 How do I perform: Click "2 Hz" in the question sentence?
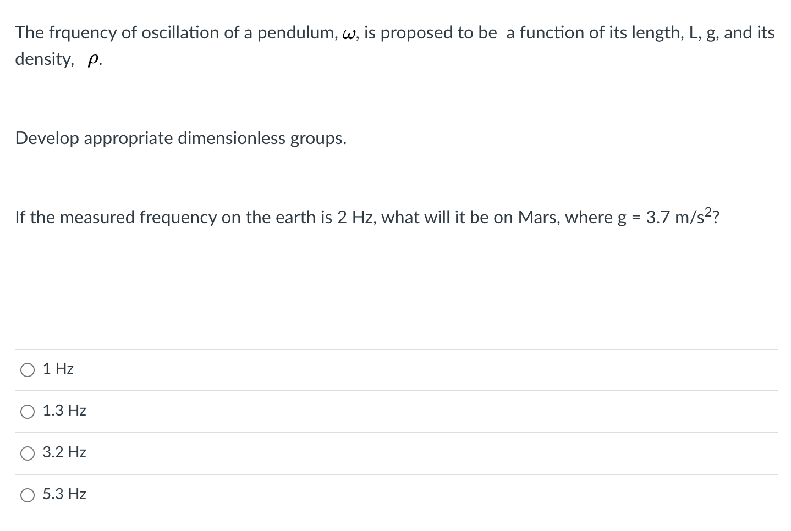pyautogui.click(x=355, y=218)
